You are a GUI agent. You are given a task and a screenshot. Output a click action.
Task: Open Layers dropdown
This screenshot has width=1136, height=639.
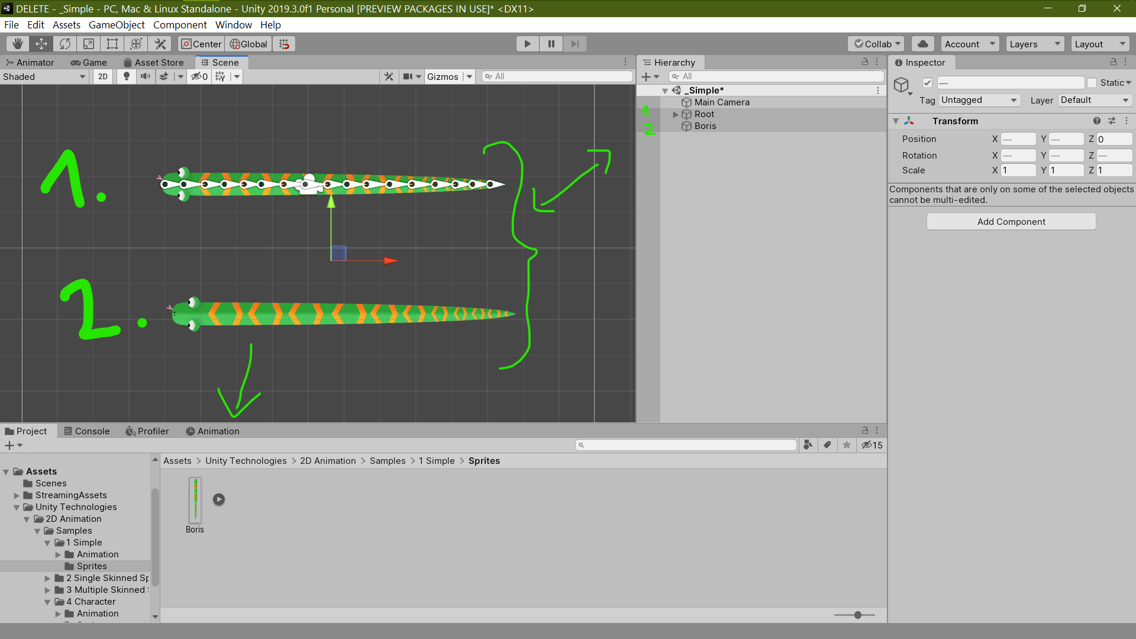pyautogui.click(x=1035, y=44)
